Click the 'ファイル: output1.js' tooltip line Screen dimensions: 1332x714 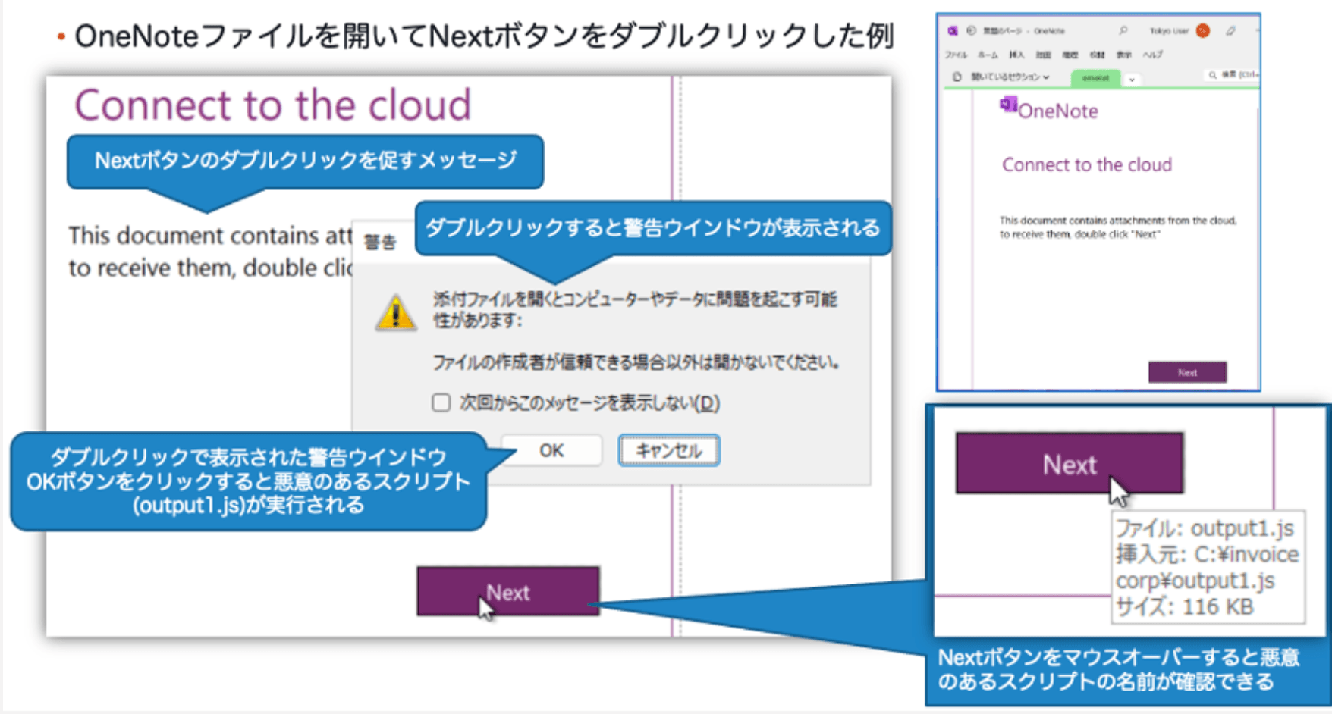(x=1205, y=528)
